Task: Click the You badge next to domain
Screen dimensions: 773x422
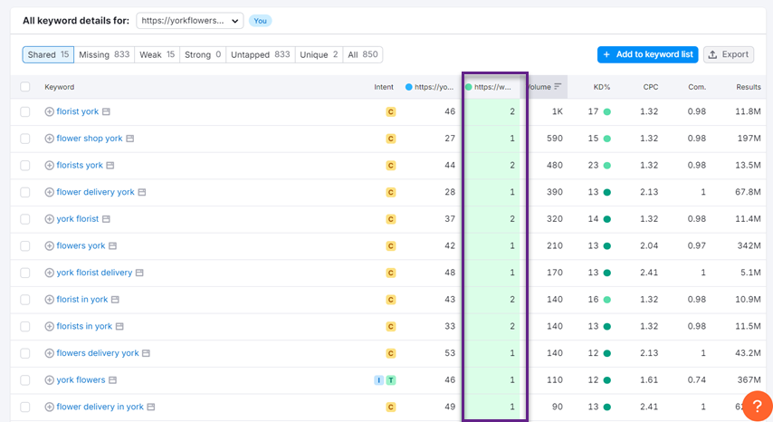Action: (x=261, y=21)
